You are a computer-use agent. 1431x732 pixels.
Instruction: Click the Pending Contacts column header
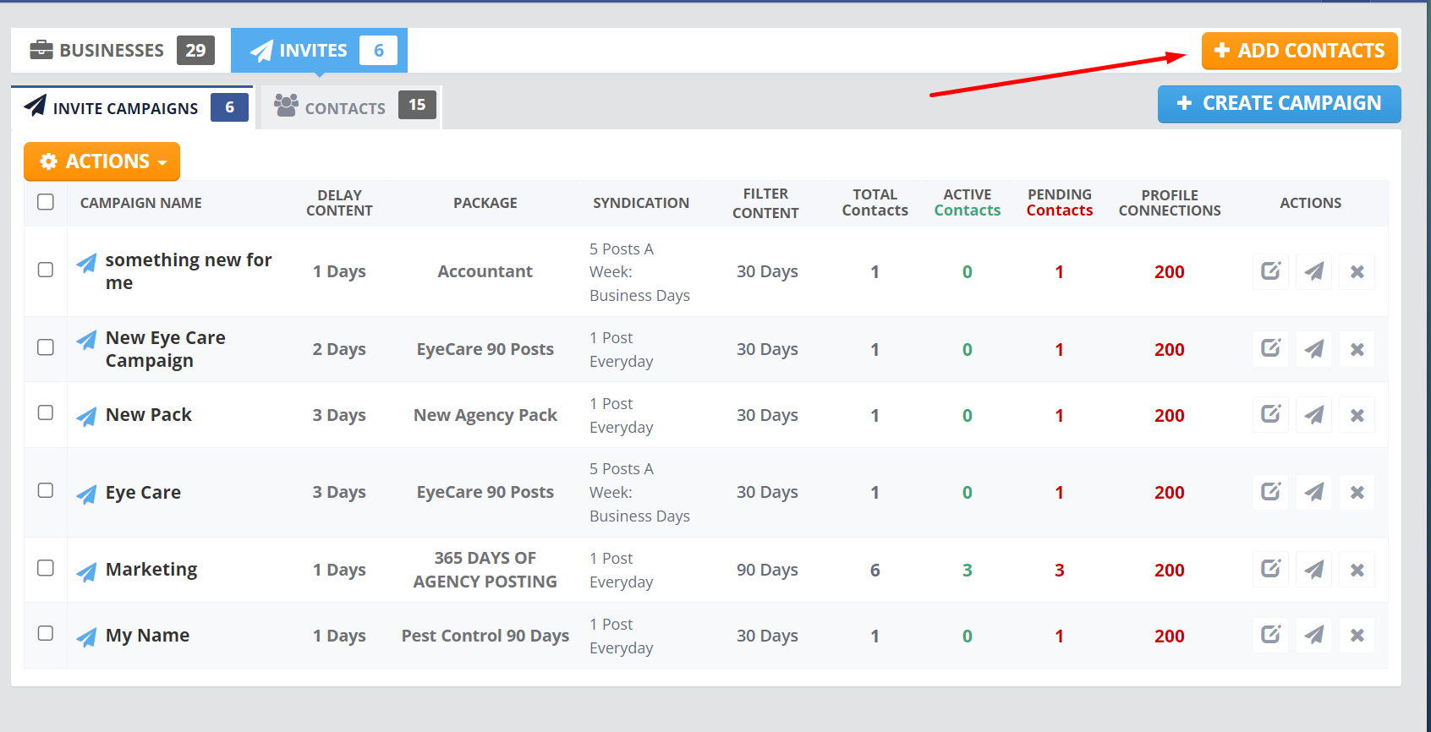coord(1059,203)
